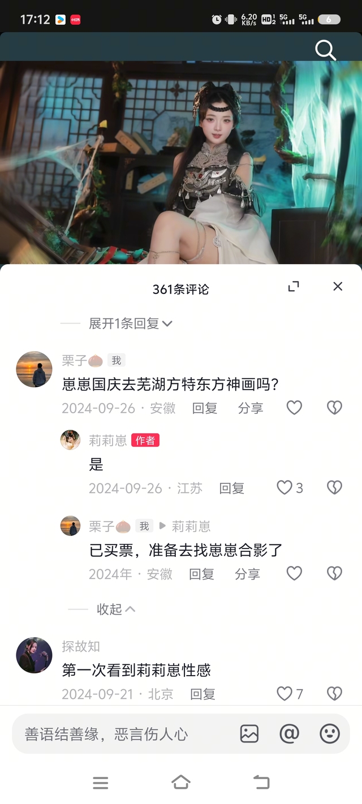
Task: Close the 361条评论 comments panel
Action: 338,287
